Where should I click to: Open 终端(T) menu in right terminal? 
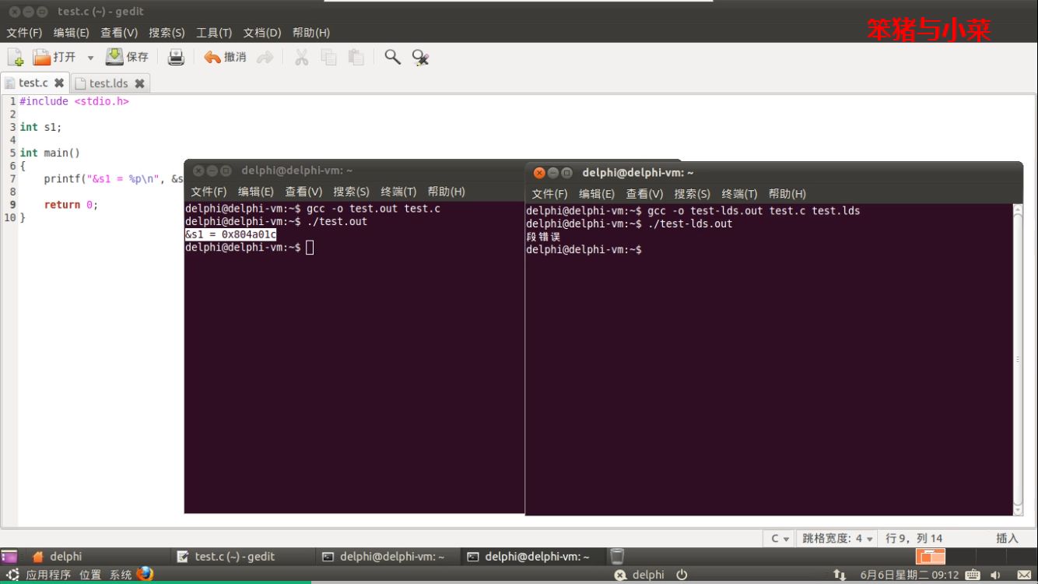tap(739, 194)
